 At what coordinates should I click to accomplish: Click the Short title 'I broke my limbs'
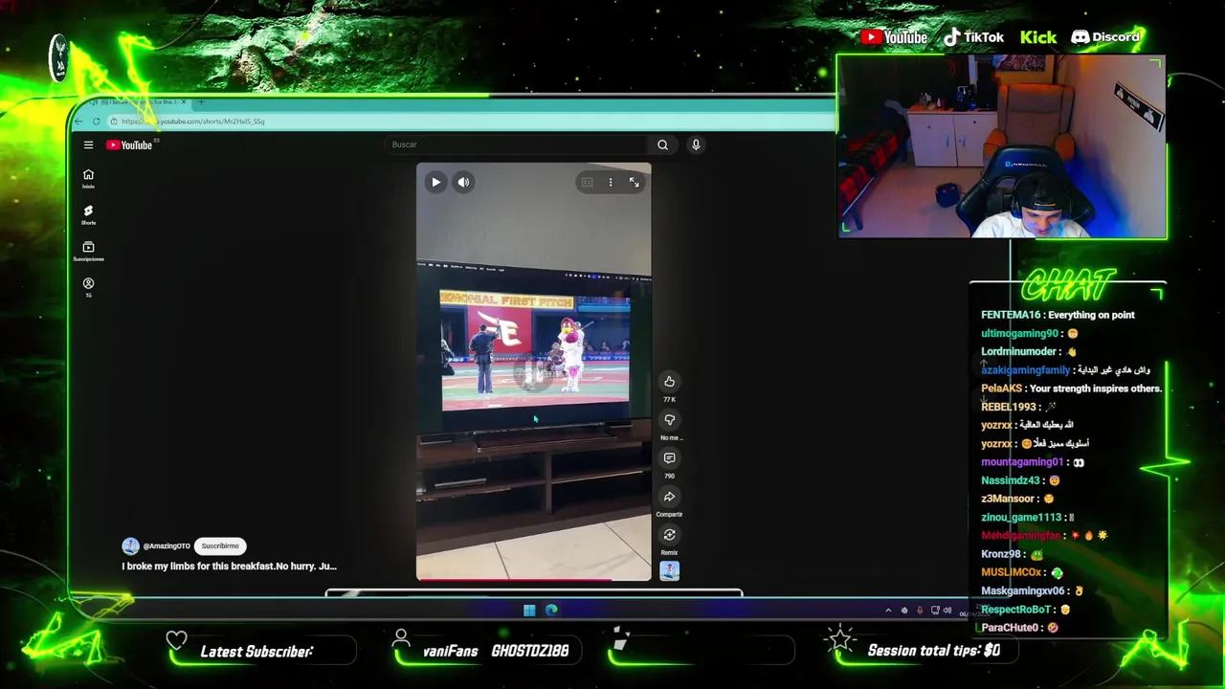point(229,566)
